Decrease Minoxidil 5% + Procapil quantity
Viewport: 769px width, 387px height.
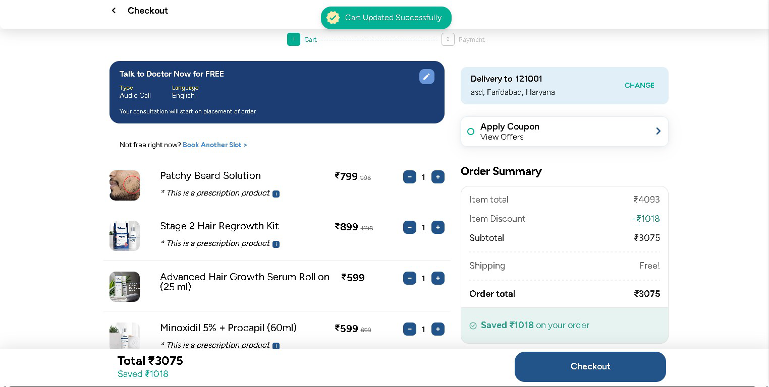(x=409, y=329)
